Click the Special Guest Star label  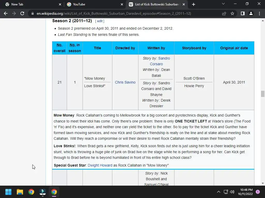point(70,165)
